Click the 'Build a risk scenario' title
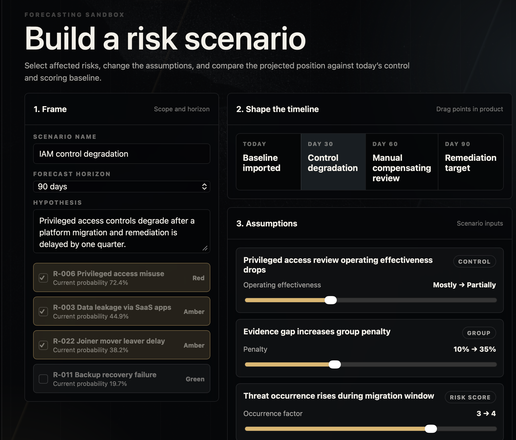The height and width of the screenshot is (440, 516). (x=165, y=38)
